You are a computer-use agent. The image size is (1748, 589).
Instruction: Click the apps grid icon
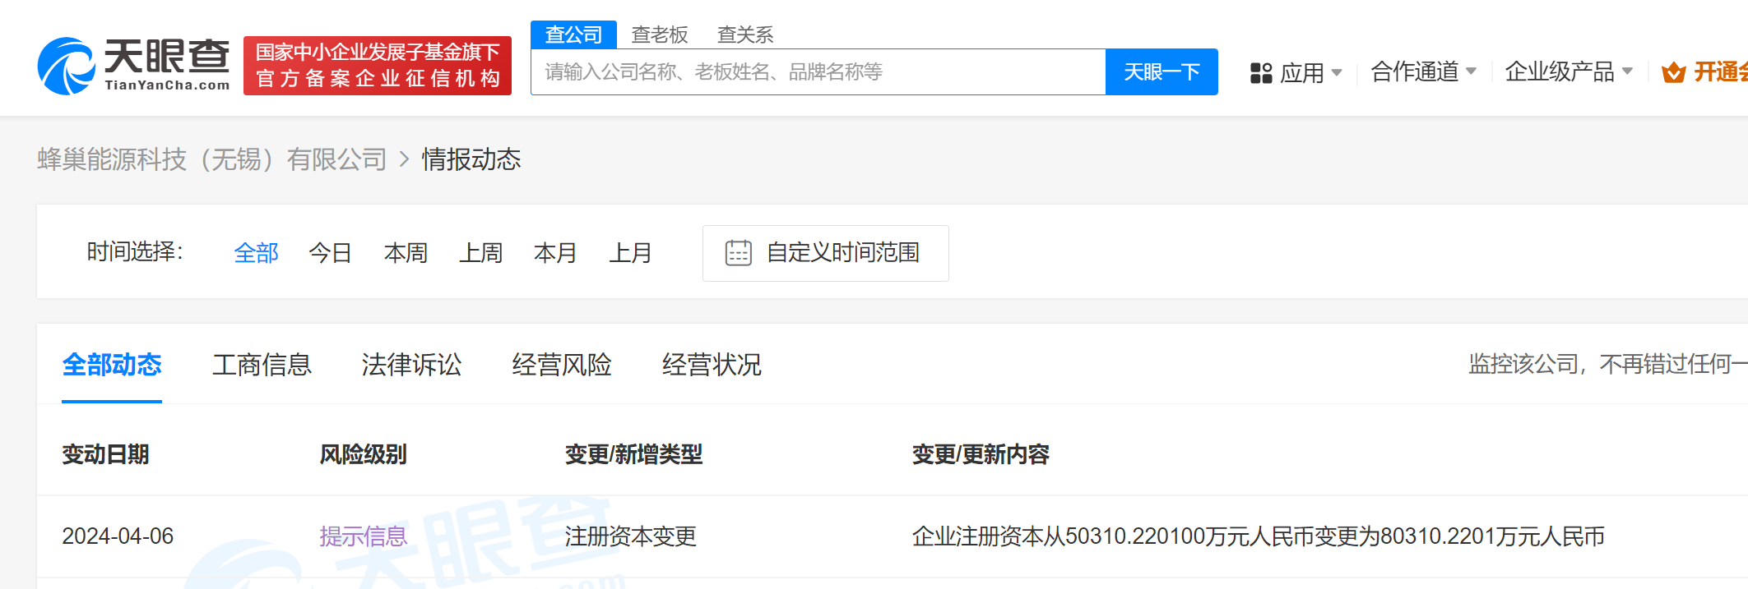pos(1260,73)
